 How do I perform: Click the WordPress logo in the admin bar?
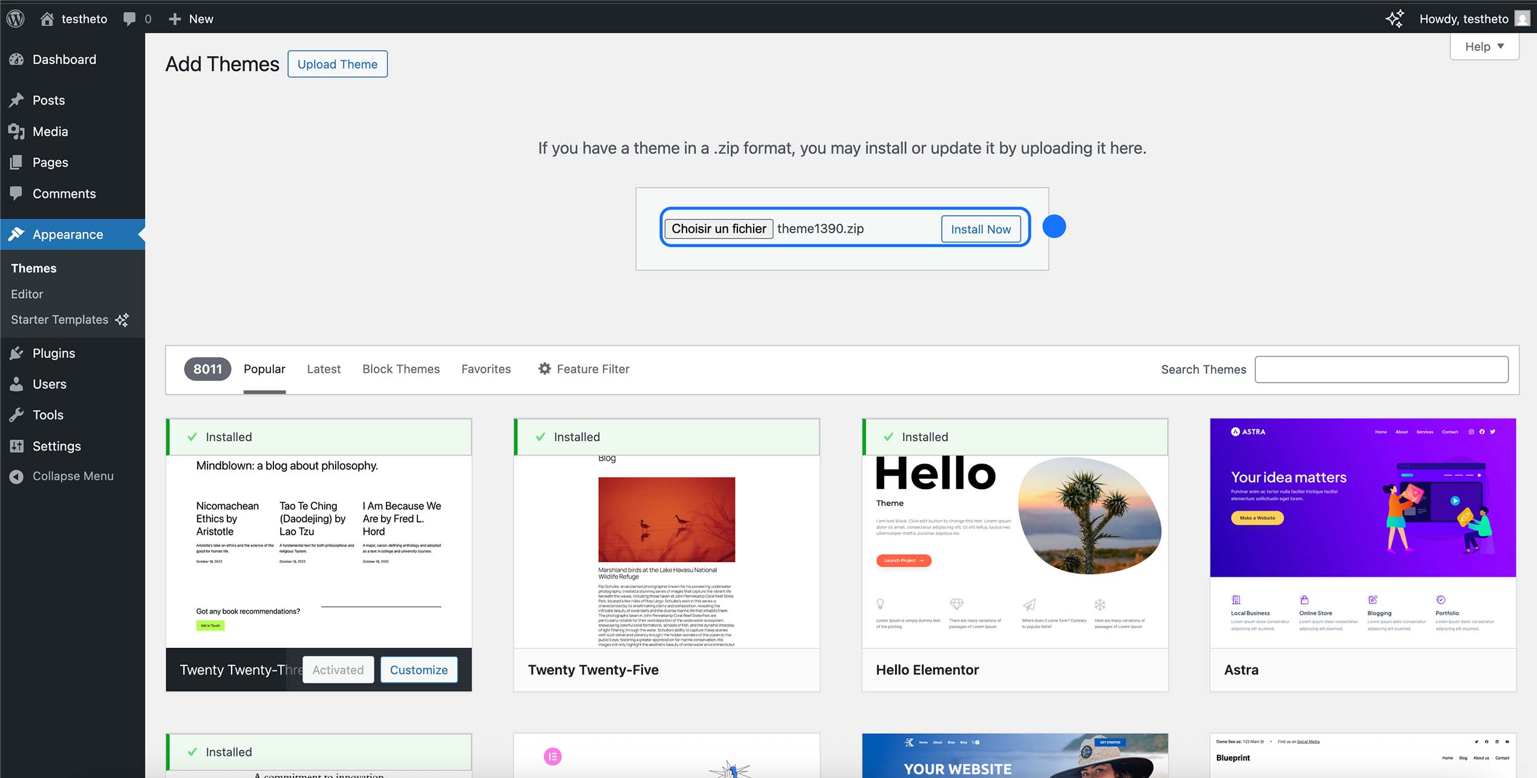[15, 18]
